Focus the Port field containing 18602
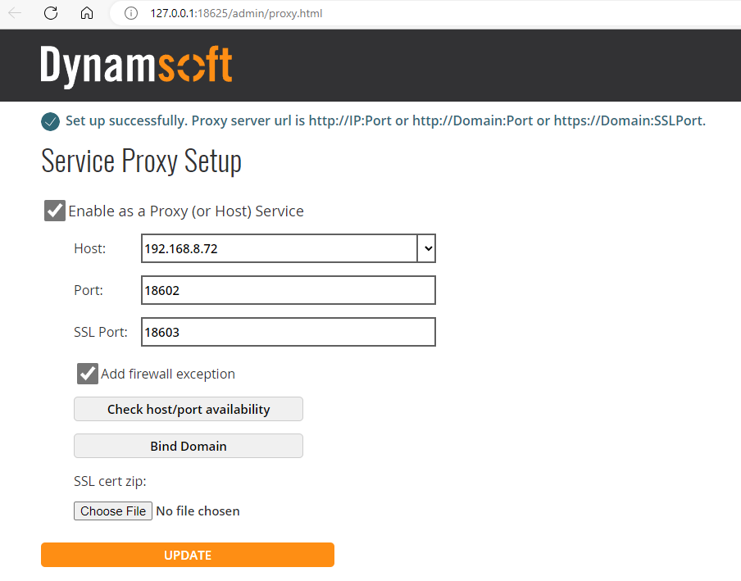This screenshot has width=741, height=581. (x=288, y=290)
